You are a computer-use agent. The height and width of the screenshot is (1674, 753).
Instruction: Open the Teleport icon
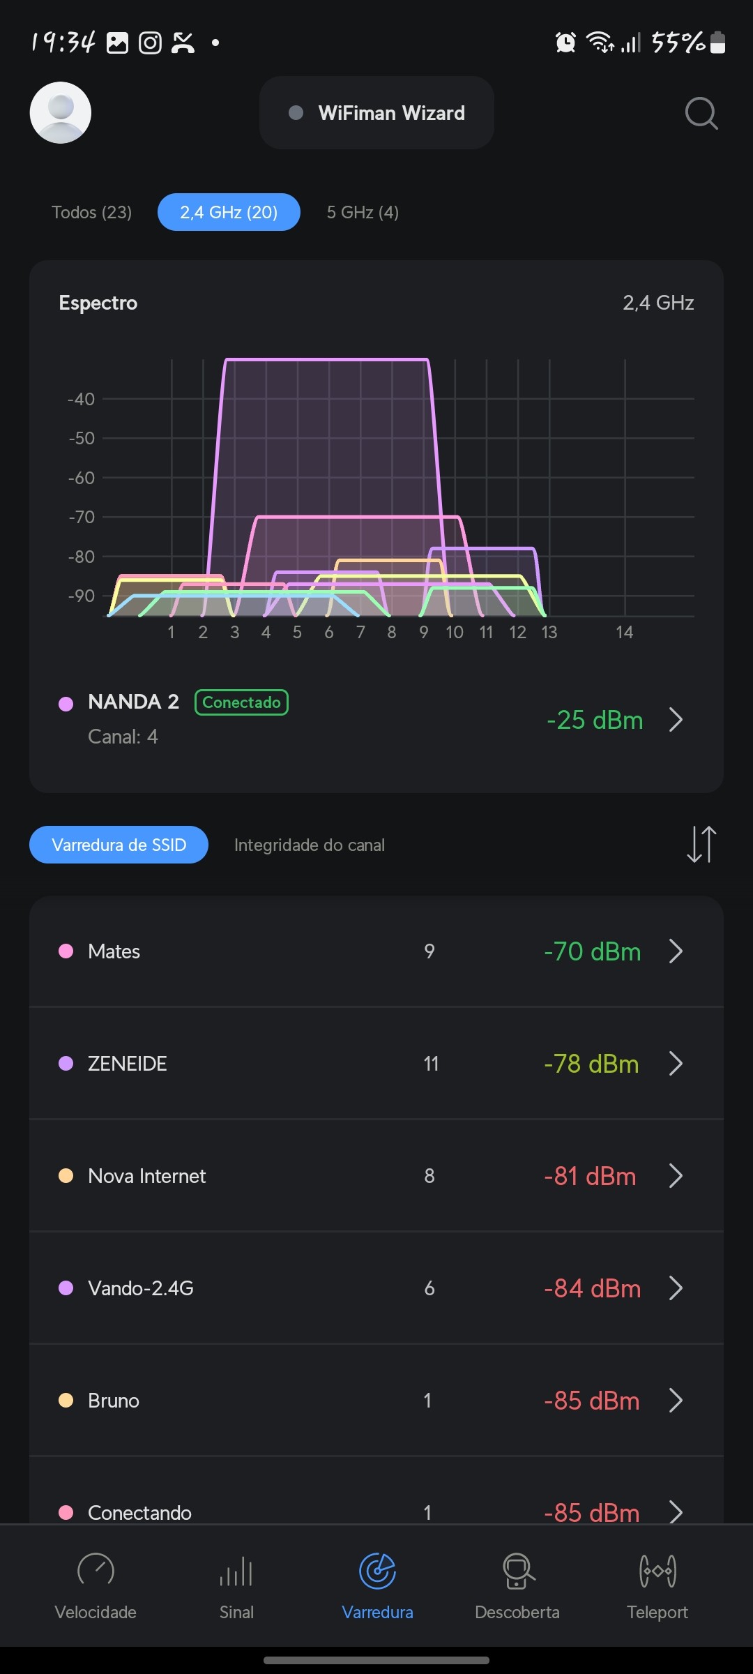coord(657,1571)
